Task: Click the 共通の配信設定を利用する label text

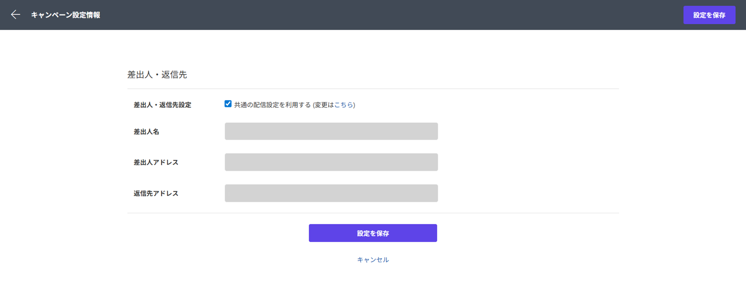Action: (272, 105)
